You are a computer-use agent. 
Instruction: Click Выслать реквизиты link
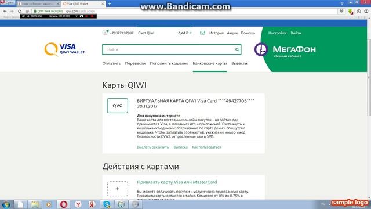click(x=153, y=147)
